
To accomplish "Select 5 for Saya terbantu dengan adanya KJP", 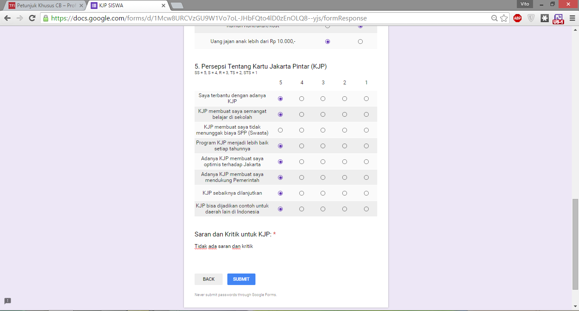I will pos(280,98).
